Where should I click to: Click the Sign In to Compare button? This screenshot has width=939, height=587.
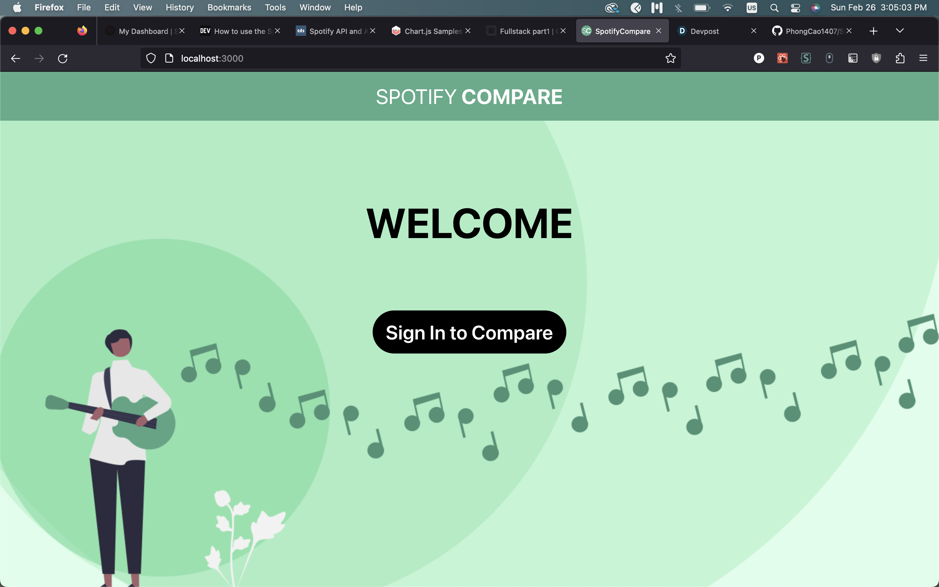tap(469, 332)
